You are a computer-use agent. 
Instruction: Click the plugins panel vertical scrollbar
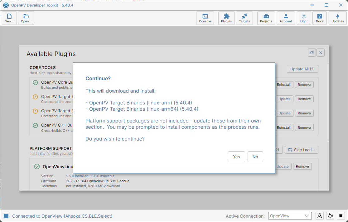pos(328,102)
